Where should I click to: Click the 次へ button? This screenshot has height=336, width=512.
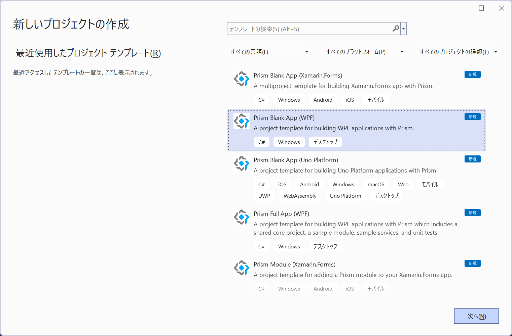476,316
